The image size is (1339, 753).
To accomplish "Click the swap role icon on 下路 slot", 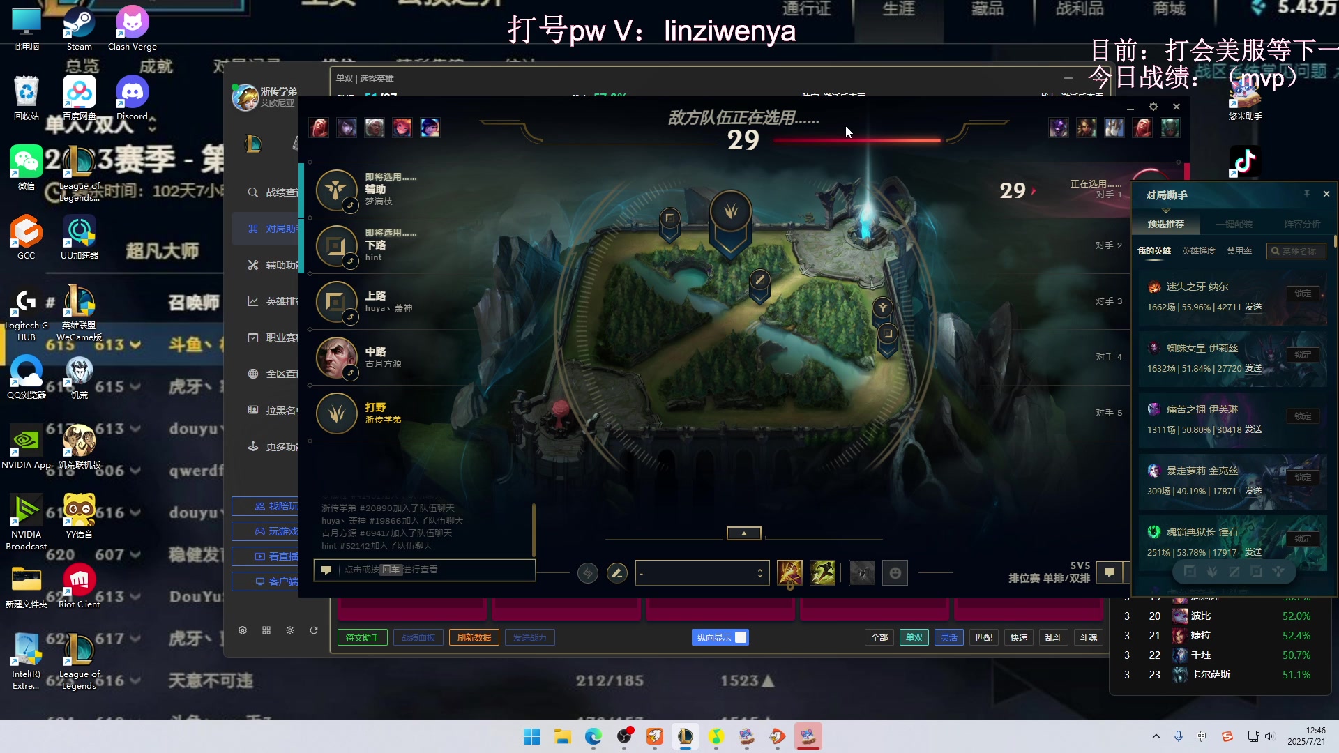I will click(350, 261).
